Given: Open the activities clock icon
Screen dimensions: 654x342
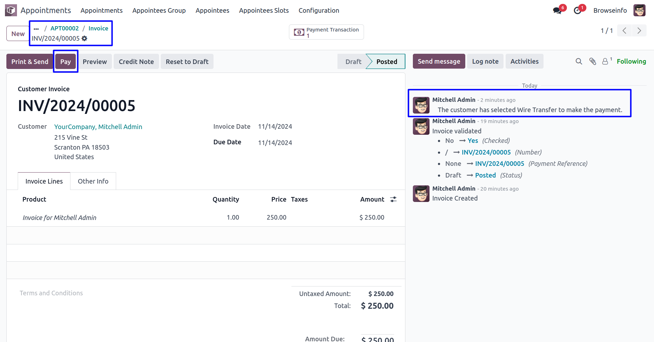Looking at the screenshot, I should coord(578,11).
